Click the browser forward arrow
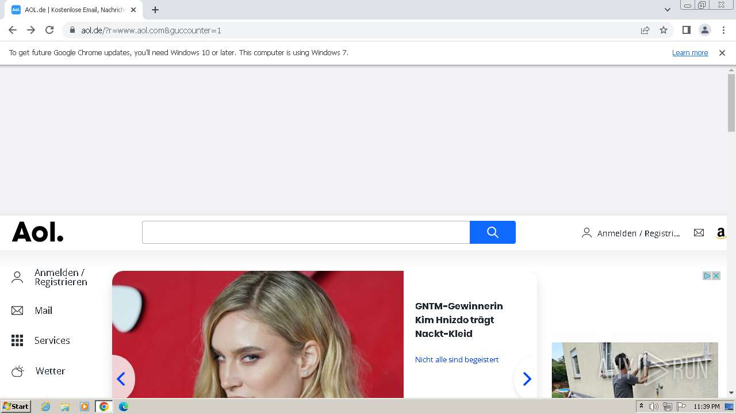736x414 pixels. point(31,30)
